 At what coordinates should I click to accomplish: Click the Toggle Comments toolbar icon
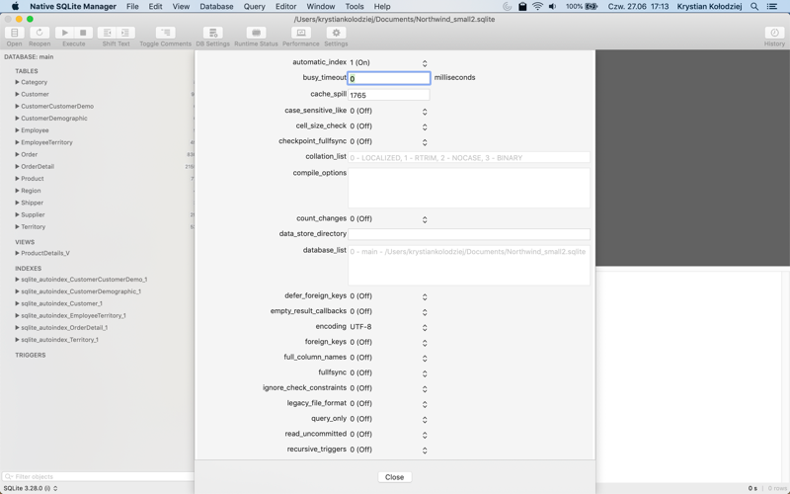pos(165,33)
